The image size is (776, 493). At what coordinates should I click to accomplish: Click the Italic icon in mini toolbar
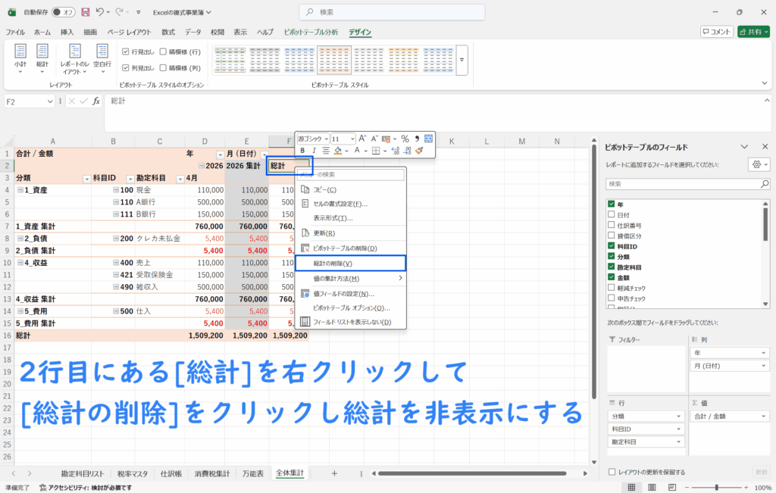[314, 151]
